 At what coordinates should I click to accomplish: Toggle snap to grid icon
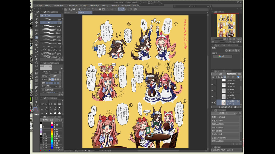coord(126,9)
